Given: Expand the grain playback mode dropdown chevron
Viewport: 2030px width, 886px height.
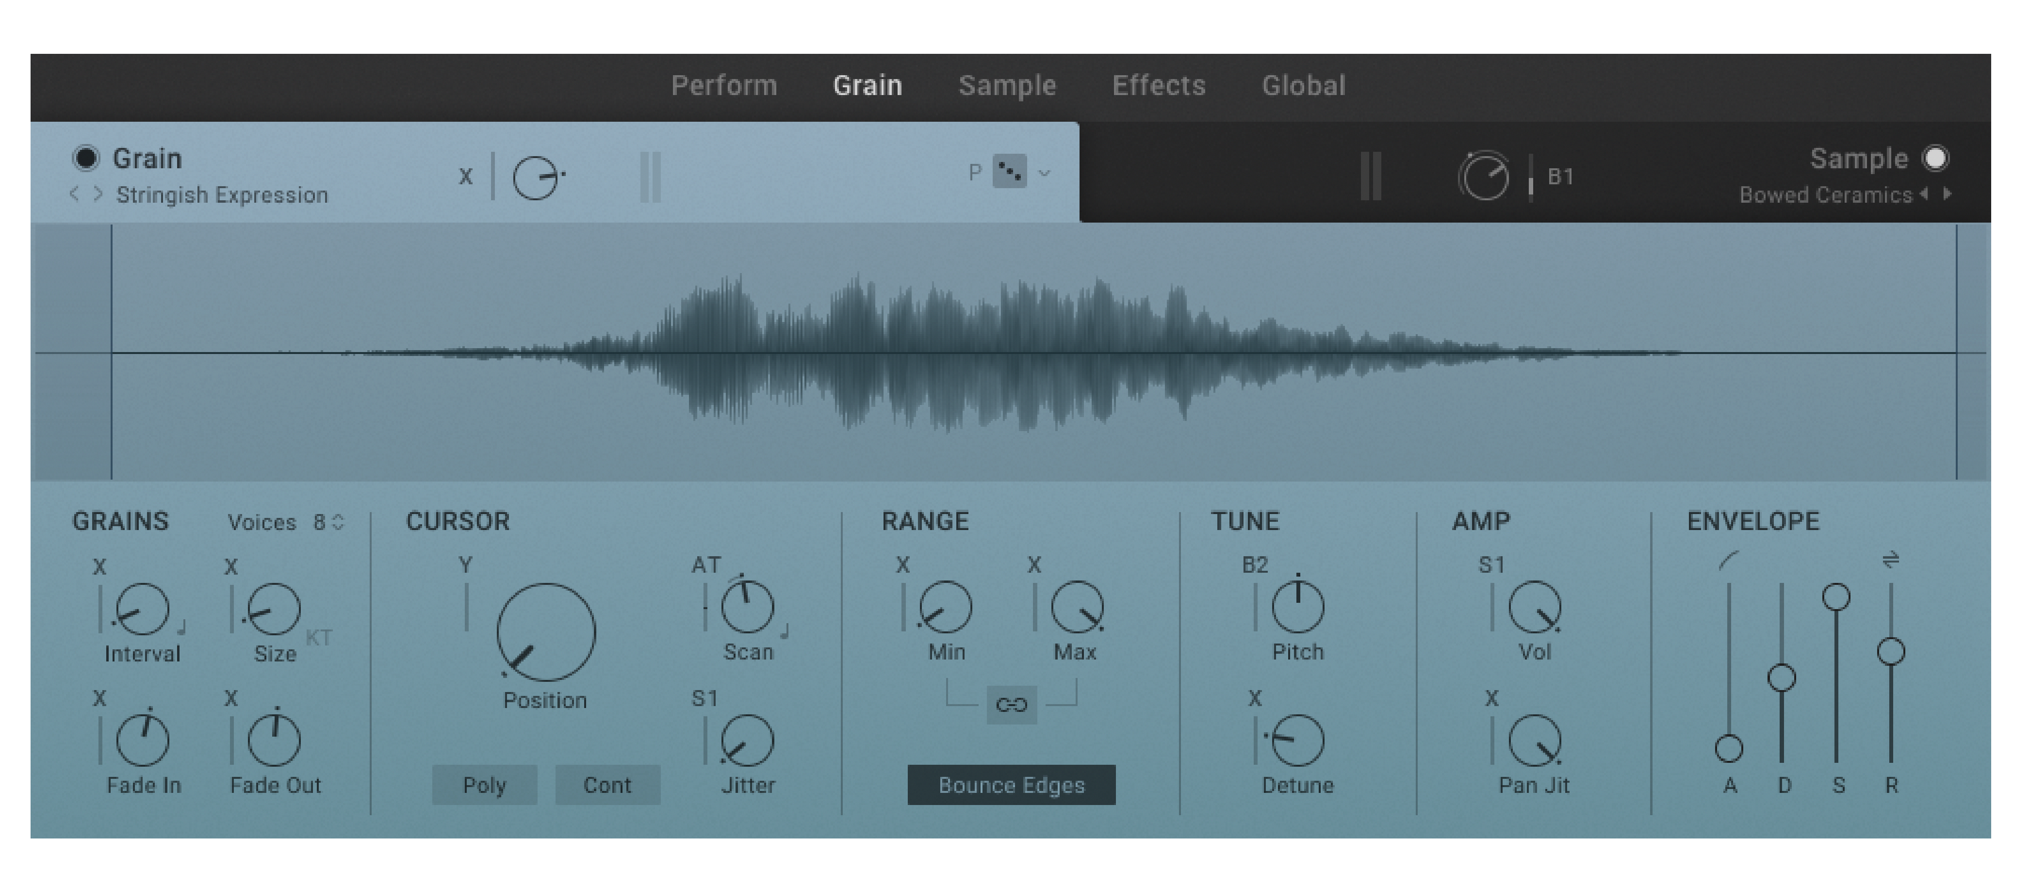Looking at the screenshot, I should (x=1044, y=173).
